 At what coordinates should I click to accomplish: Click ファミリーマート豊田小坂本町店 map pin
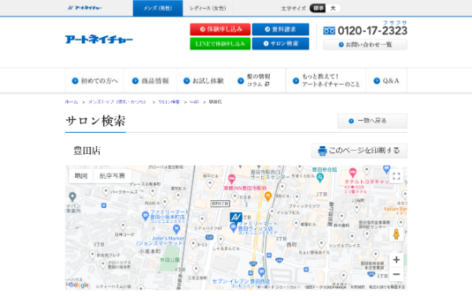click(146, 215)
